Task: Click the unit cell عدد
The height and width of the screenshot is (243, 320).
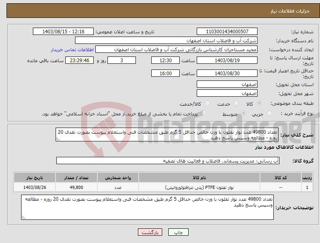Action: (x=118, y=187)
